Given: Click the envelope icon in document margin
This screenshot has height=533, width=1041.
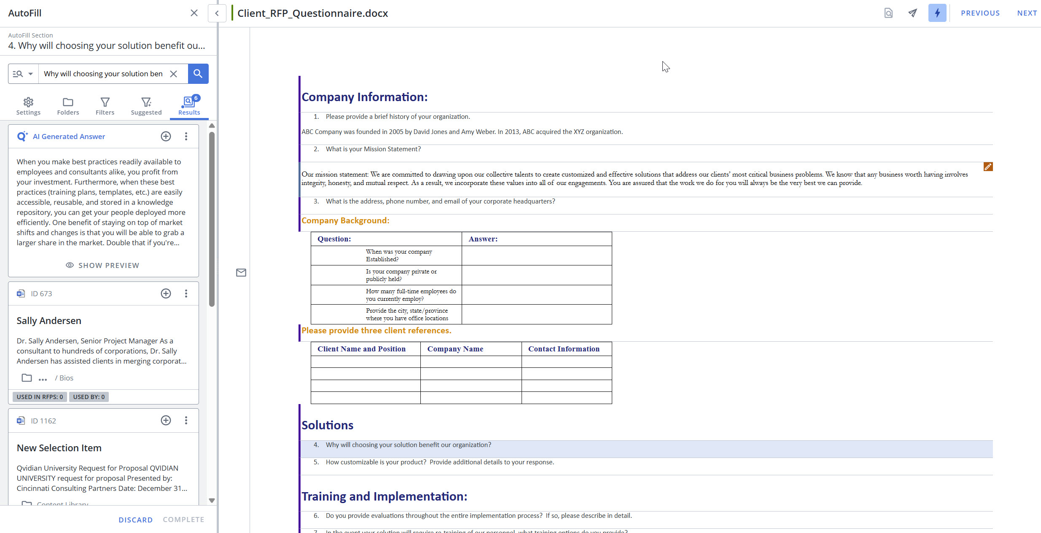Looking at the screenshot, I should (241, 273).
